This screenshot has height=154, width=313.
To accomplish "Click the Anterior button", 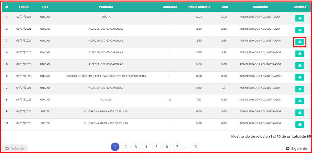I will [x=15, y=148].
